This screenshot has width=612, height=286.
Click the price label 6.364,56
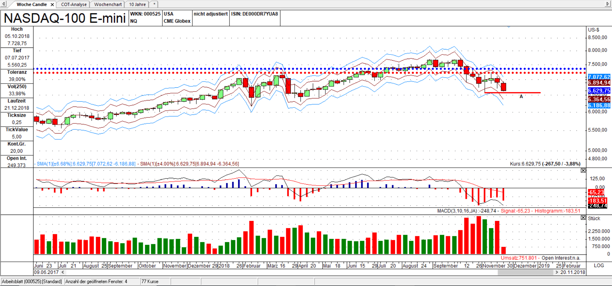pos(599,99)
